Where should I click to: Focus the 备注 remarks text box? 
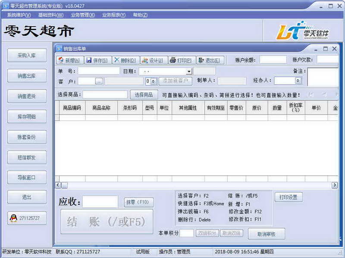point(323,77)
